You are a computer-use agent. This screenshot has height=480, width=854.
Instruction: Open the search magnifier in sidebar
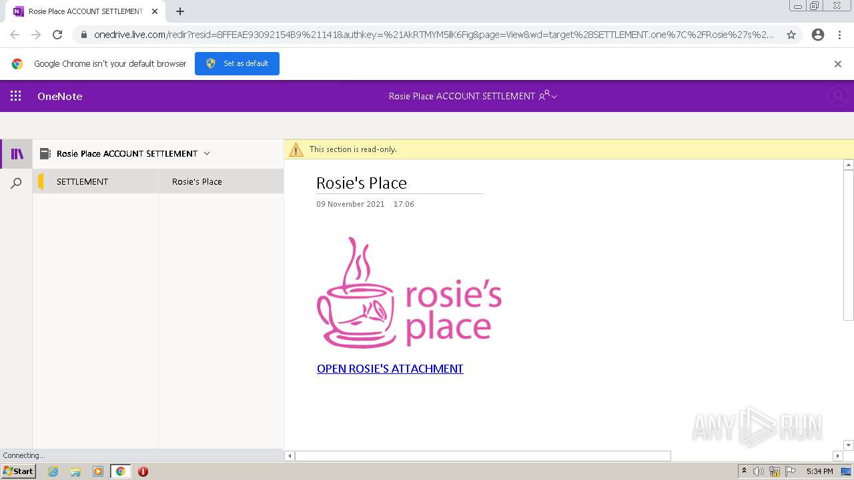pyautogui.click(x=17, y=183)
